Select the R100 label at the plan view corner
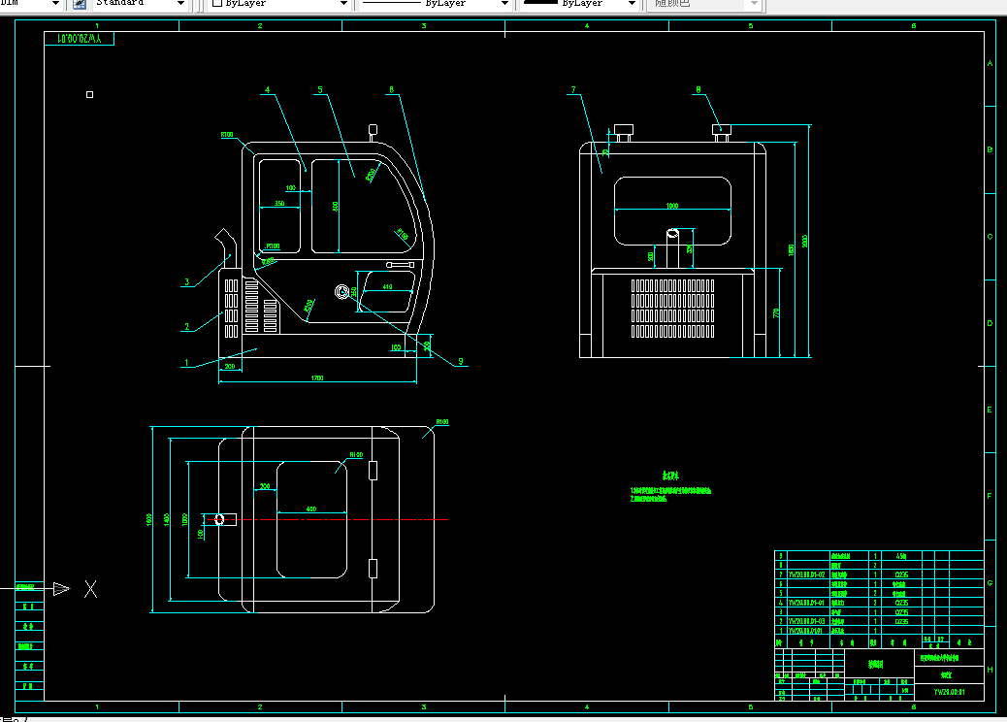Image resolution: width=1007 pixels, height=722 pixels. 441,422
